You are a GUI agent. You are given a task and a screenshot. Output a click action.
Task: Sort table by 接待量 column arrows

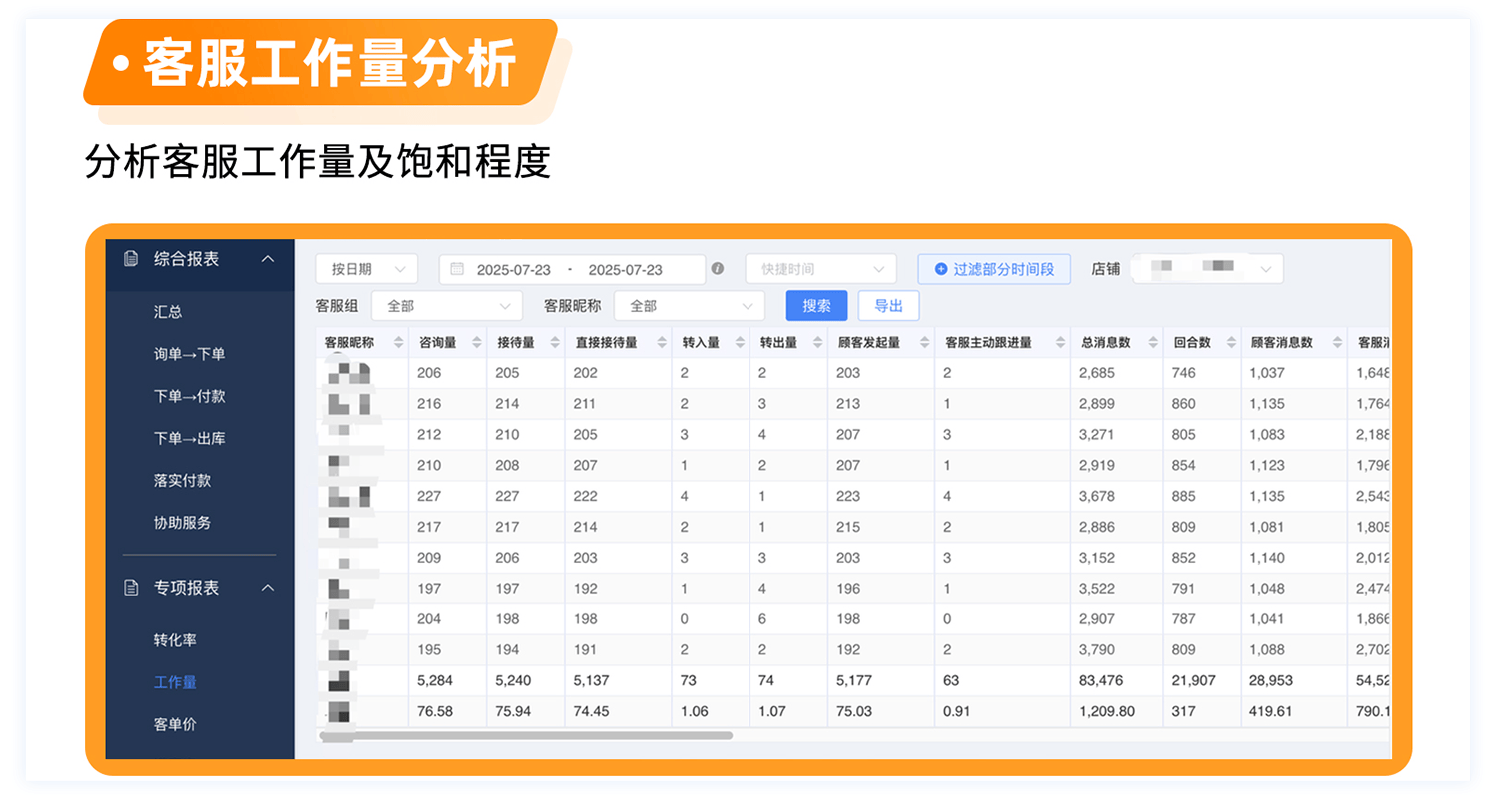(554, 343)
